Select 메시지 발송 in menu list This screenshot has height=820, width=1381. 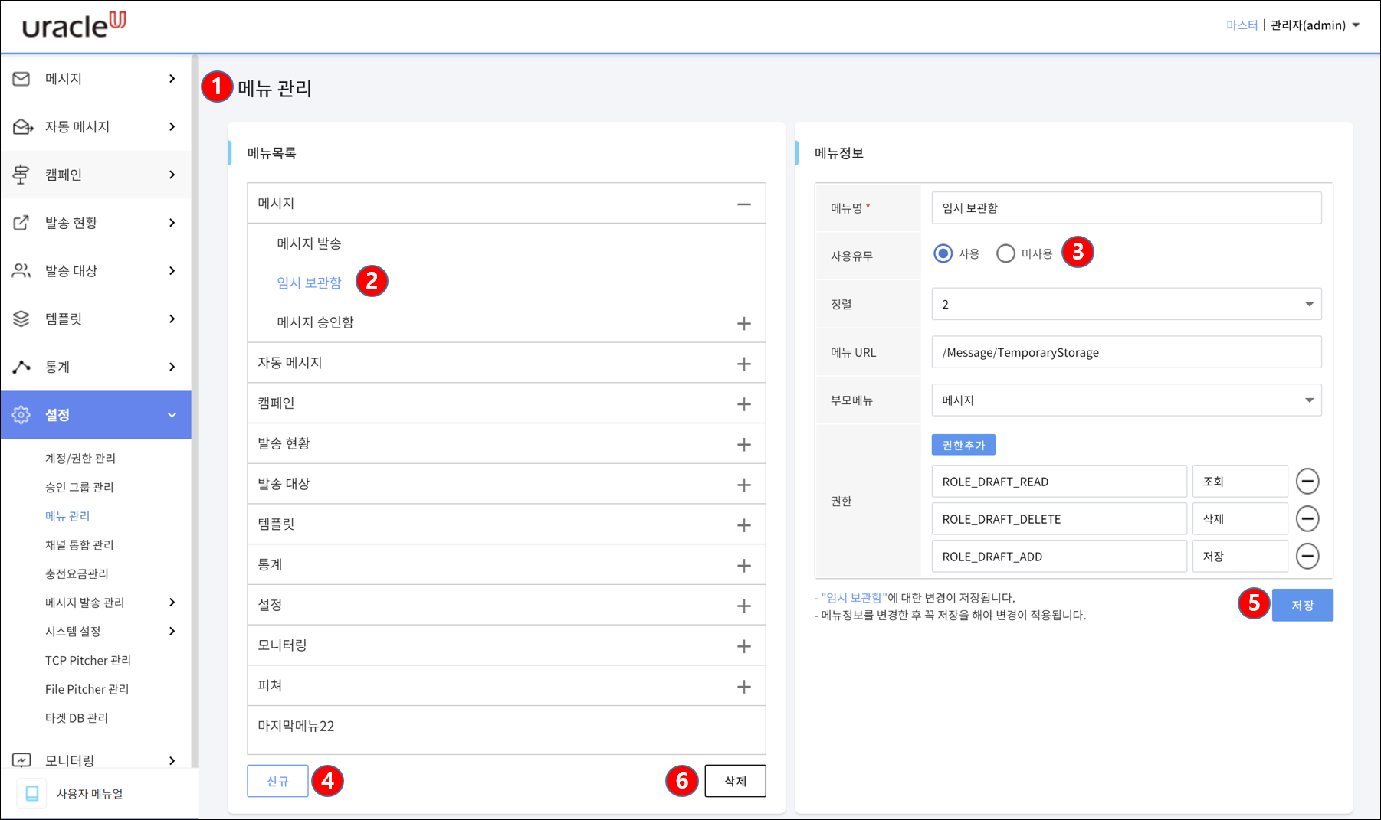tap(309, 243)
